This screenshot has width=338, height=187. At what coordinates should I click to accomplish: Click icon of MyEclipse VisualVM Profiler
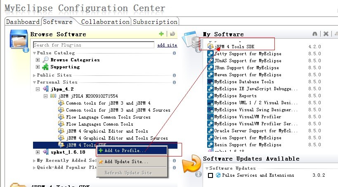pos(210,117)
